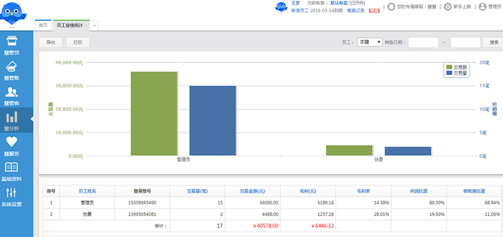Click the 5189.16 profit cell
Viewport: 503px width, 237px height.
click(x=308, y=203)
